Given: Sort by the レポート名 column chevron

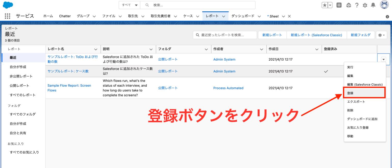Looking at the screenshot, I should pos(96,49).
